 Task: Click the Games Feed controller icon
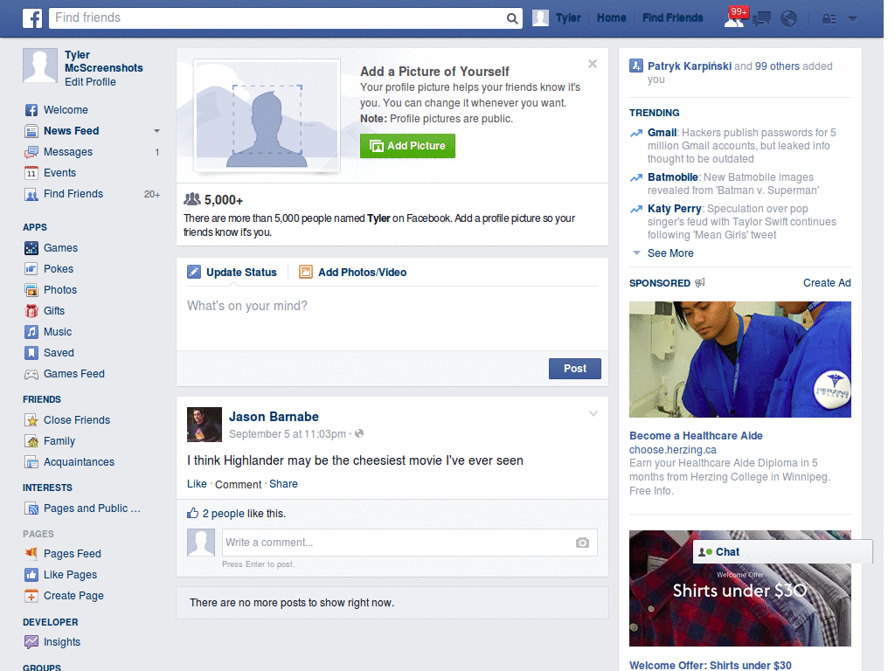pyautogui.click(x=31, y=374)
